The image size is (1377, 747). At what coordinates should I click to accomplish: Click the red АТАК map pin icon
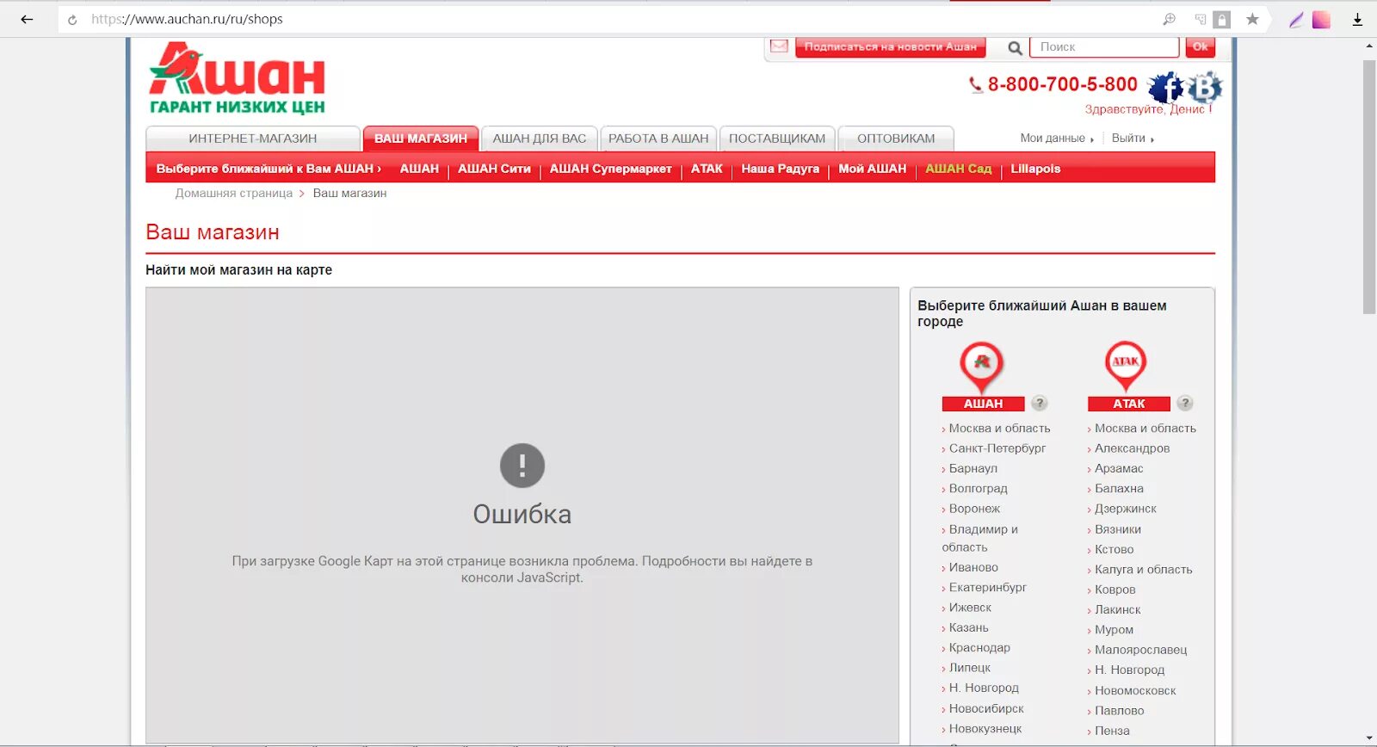click(x=1126, y=366)
